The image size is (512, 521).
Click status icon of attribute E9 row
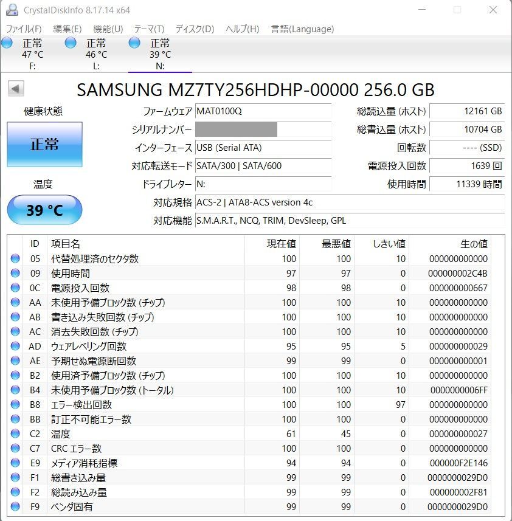15,463
